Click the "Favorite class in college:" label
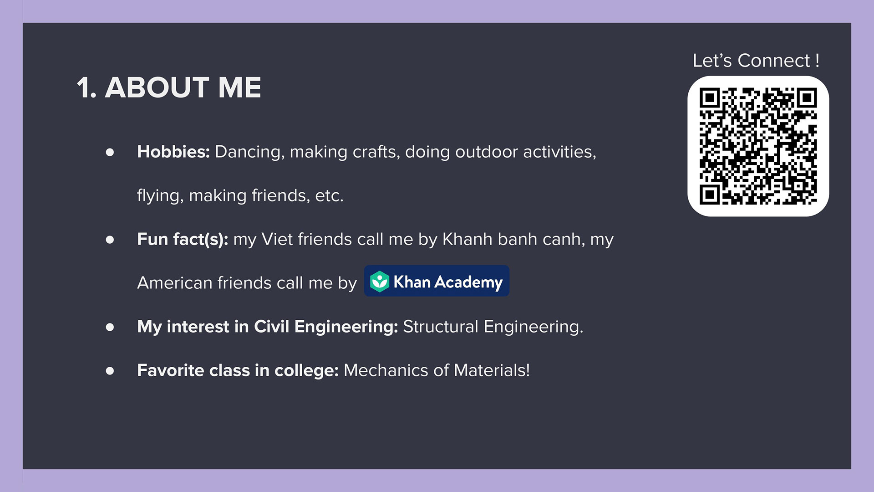The image size is (874, 492). click(x=238, y=370)
